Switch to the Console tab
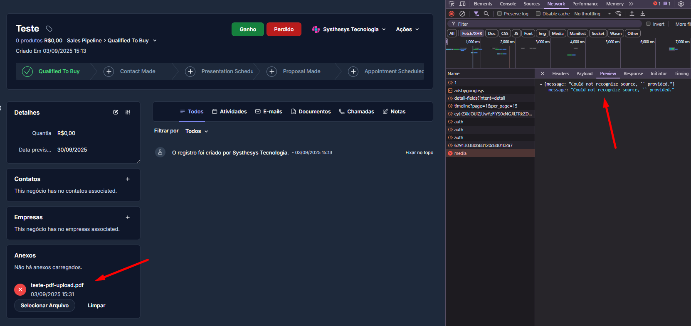The width and height of the screenshot is (691, 326). tap(508, 4)
